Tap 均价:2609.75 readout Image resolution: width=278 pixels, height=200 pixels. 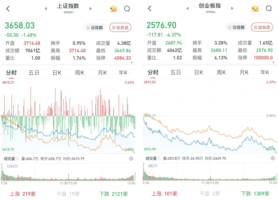pyautogui.click(x=215, y=159)
